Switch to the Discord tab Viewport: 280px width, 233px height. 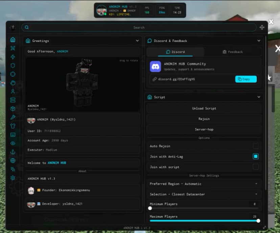[176, 52]
